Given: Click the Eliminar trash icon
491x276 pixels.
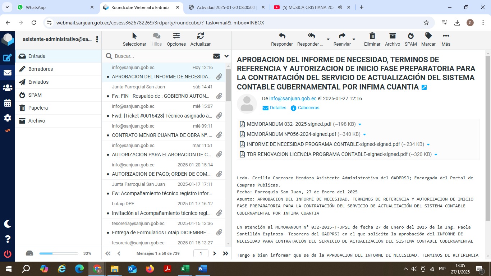Looking at the screenshot, I should (x=372, y=36).
